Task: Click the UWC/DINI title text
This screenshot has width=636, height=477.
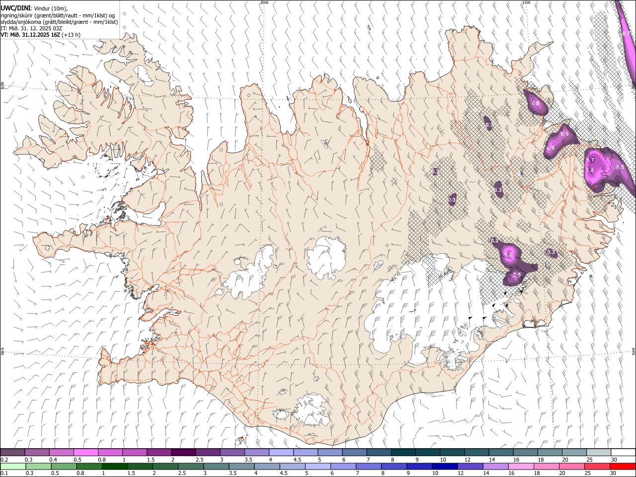Action: coord(15,7)
